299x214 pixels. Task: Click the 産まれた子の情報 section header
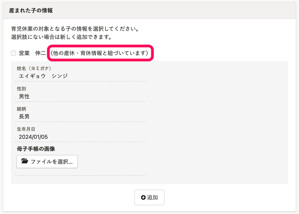(31, 10)
